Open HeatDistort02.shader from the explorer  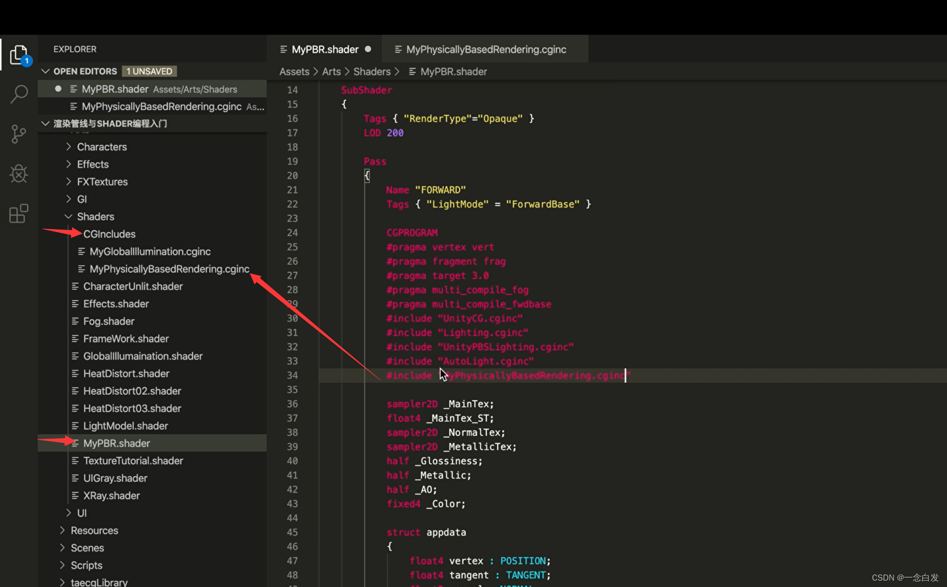(132, 391)
